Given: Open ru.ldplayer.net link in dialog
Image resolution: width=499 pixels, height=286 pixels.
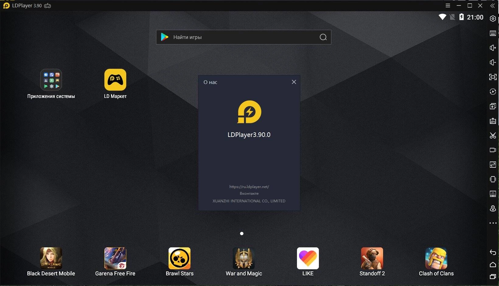Looking at the screenshot, I should pos(249,187).
